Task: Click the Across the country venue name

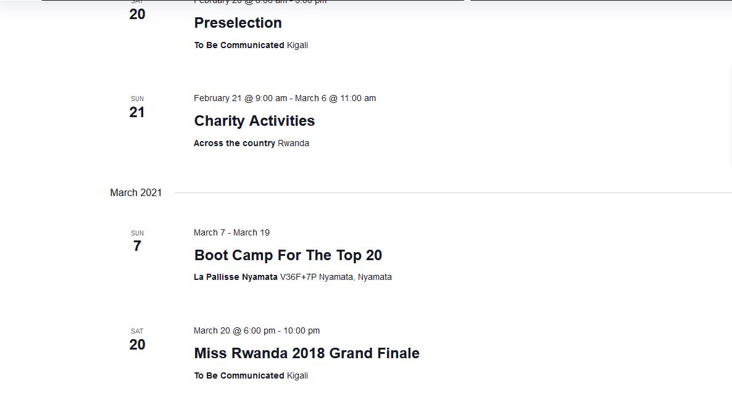Action: tap(235, 143)
